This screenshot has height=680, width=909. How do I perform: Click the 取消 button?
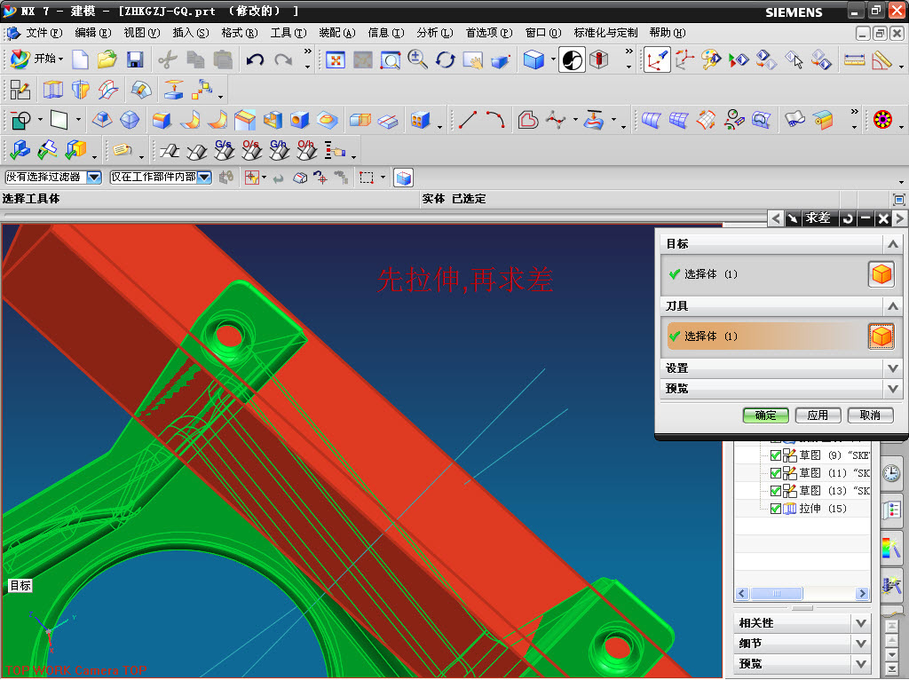tap(870, 415)
